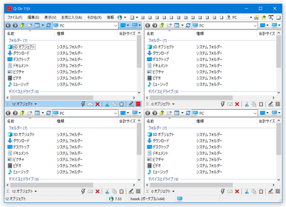
Task: Click the paste clipboard icon in bottom-right pane
Action: pyautogui.click(x=261, y=191)
